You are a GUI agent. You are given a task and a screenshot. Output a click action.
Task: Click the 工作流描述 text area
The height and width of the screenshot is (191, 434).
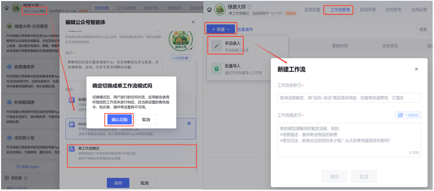349,140
